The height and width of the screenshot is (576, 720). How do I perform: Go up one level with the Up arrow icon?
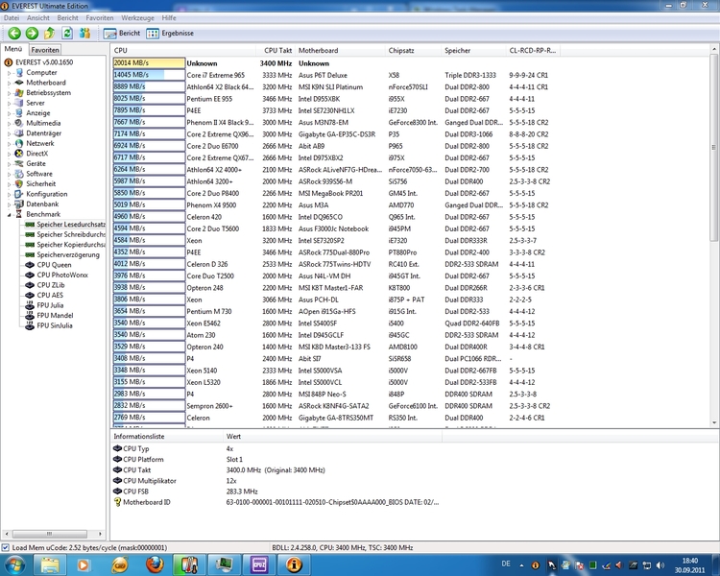(49, 33)
